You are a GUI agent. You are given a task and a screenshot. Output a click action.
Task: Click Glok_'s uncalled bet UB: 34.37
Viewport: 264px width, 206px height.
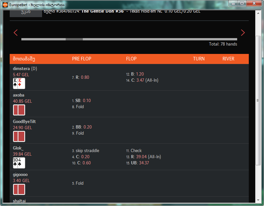point(137,163)
